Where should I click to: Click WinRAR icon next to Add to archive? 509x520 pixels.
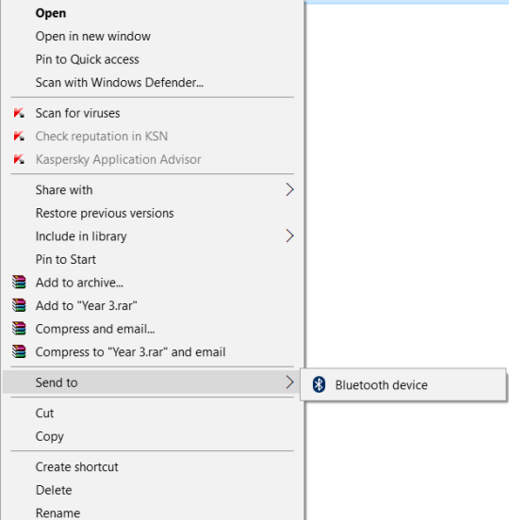tap(19, 283)
